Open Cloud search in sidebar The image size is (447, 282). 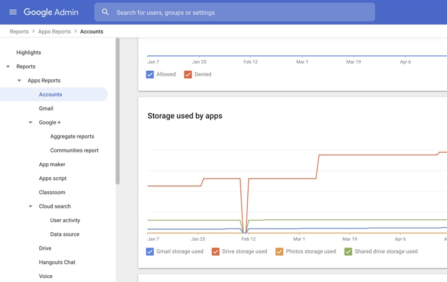tap(55, 206)
